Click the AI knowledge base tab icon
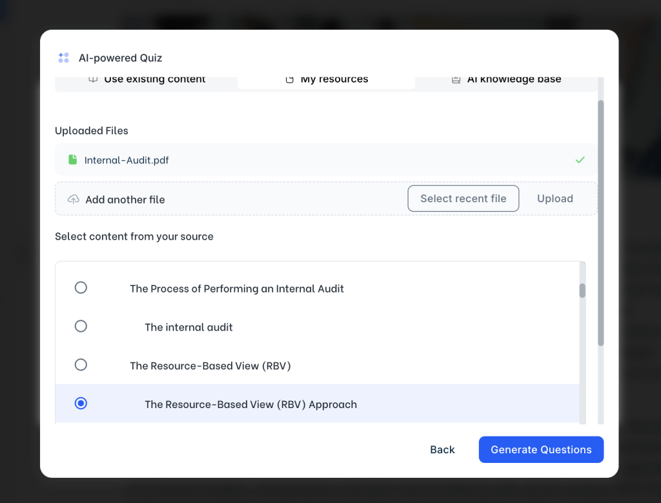This screenshot has height=503, width=661. 456,79
